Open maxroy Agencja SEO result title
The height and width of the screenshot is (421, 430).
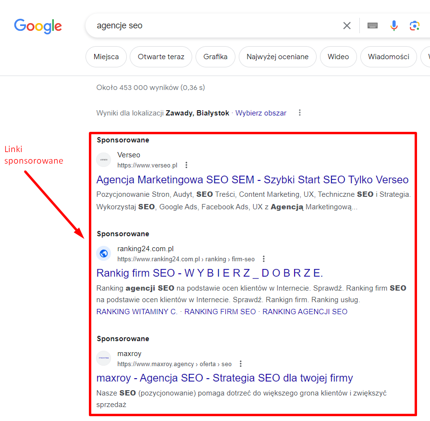224,378
